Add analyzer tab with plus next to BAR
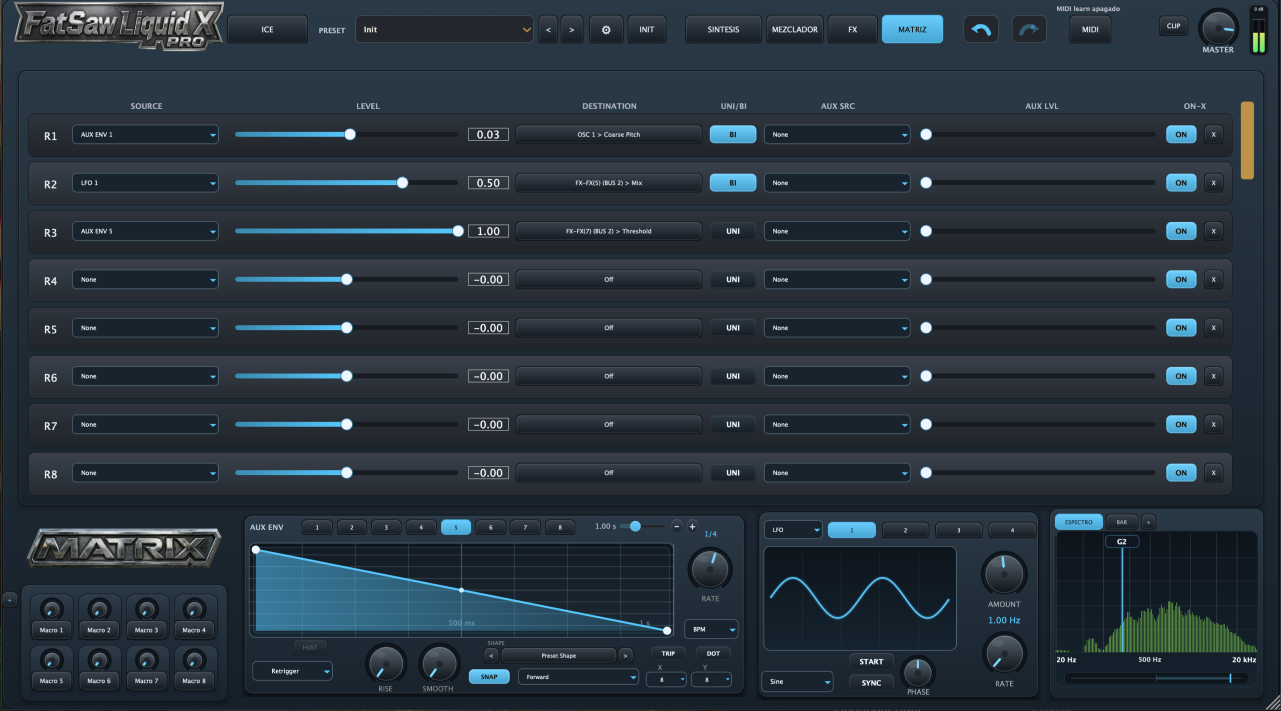This screenshot has width=1281, height=711. pyautogui.click(x=1148, y=522)
